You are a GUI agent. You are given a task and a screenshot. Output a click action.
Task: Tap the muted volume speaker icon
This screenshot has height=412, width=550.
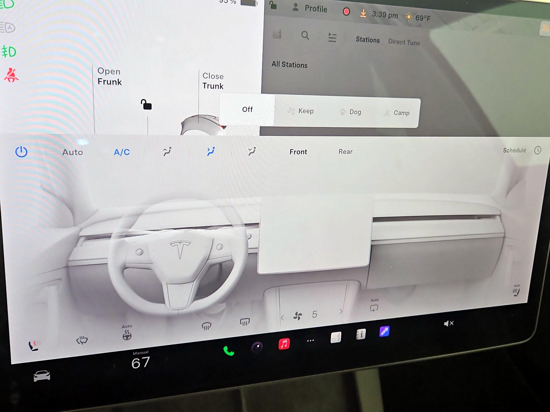coord(449,323)
